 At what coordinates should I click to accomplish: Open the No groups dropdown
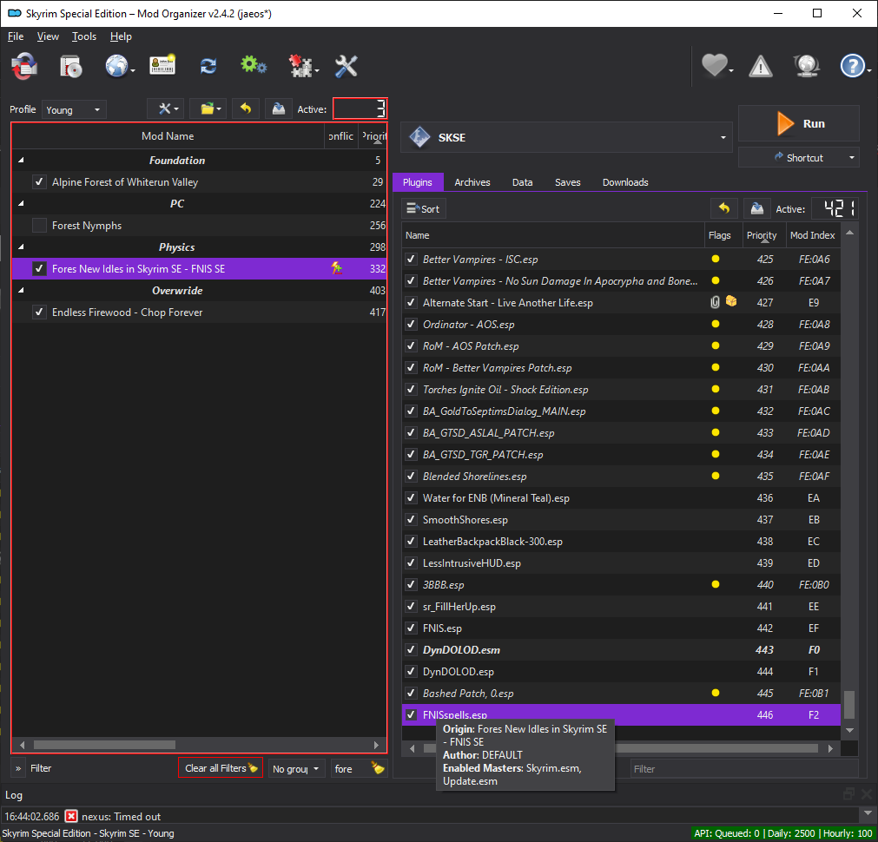[296, 769]
